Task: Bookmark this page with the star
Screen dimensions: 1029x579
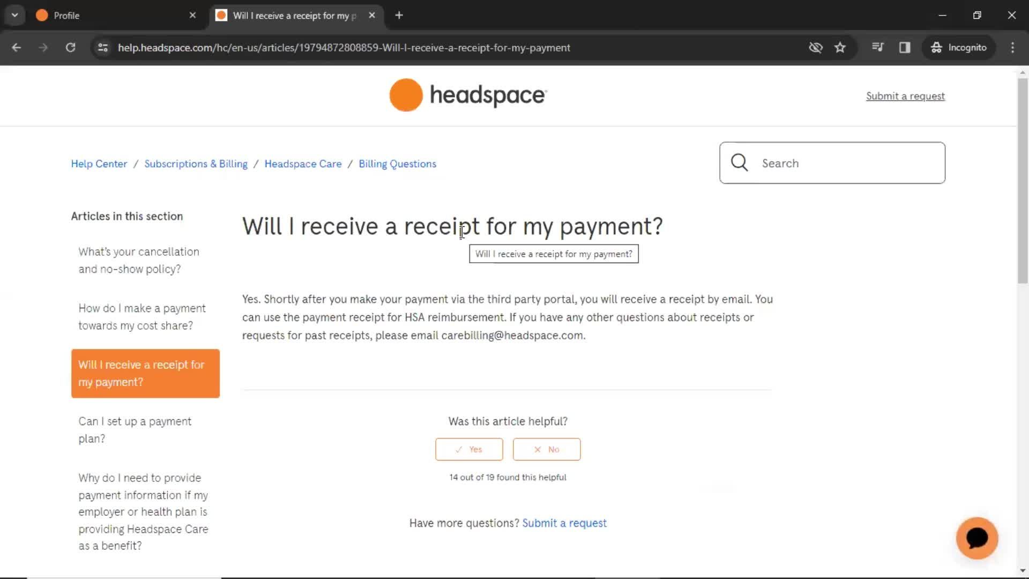Action: pos(840,48)
